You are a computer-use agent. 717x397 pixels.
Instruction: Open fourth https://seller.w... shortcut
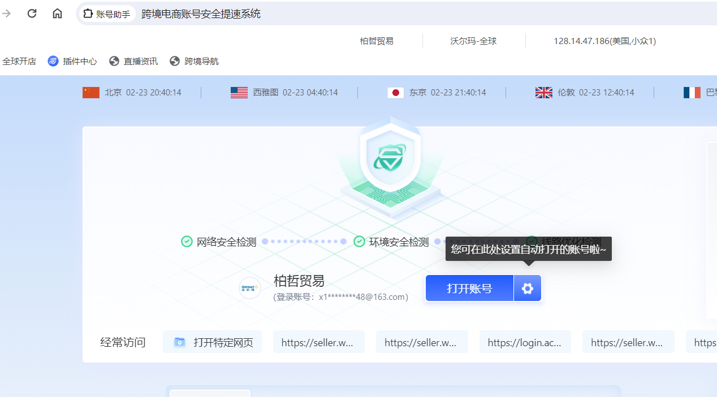tap(628, 342)
